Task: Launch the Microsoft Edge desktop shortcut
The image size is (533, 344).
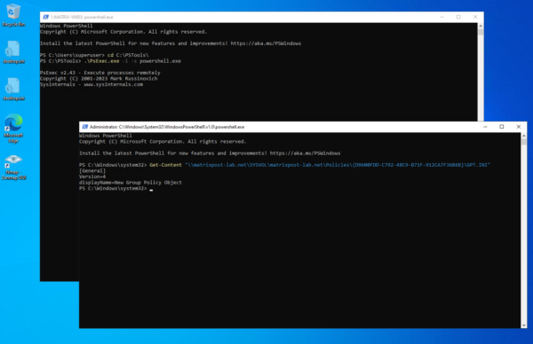Action: click(13, 129)
